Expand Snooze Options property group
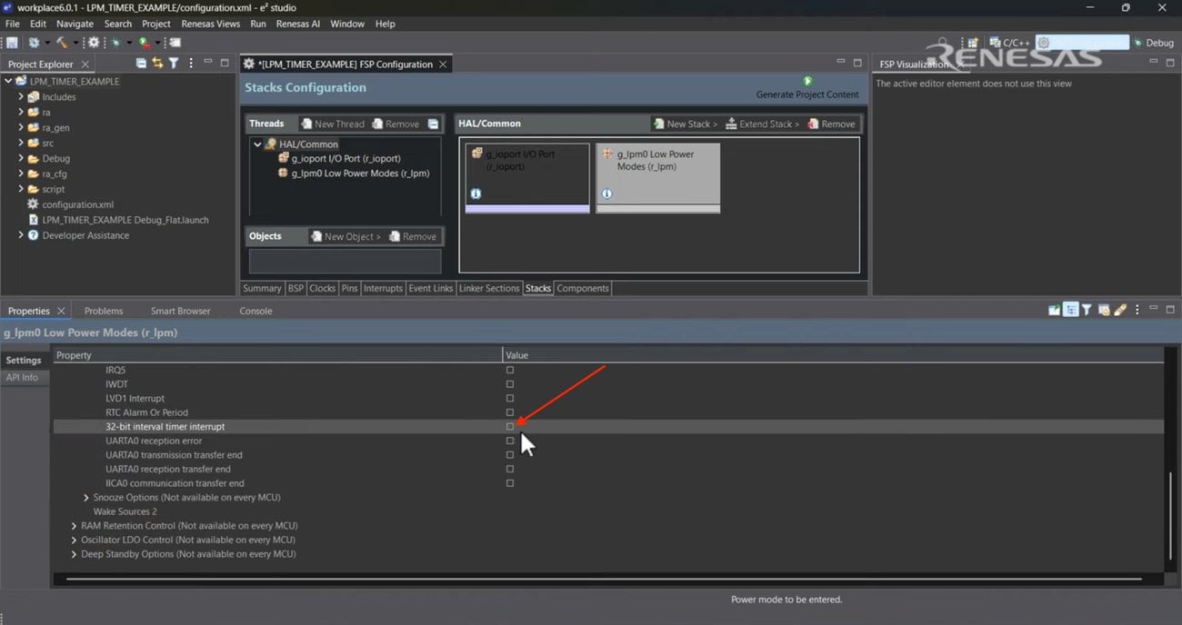Screen dimensions: 1182x625 tap(86, 497)
